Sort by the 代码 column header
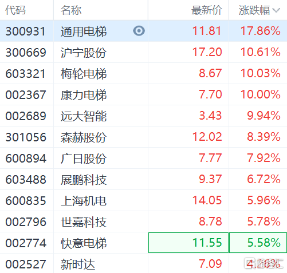The width and height of the screenshot is (287, 273). pos(15,10)
